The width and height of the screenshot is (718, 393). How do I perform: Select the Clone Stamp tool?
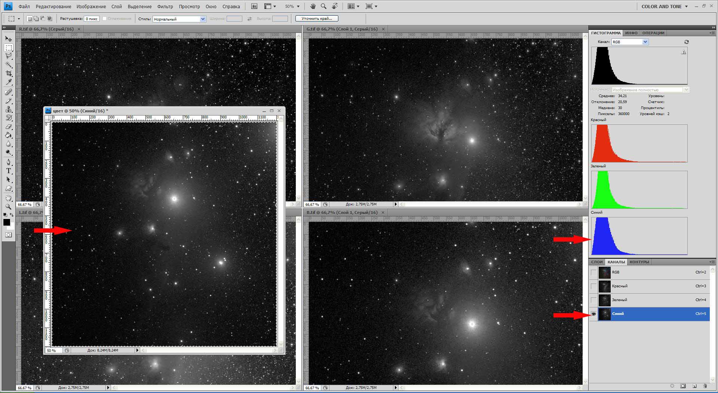pyautogui.click(x=9, y=109)
